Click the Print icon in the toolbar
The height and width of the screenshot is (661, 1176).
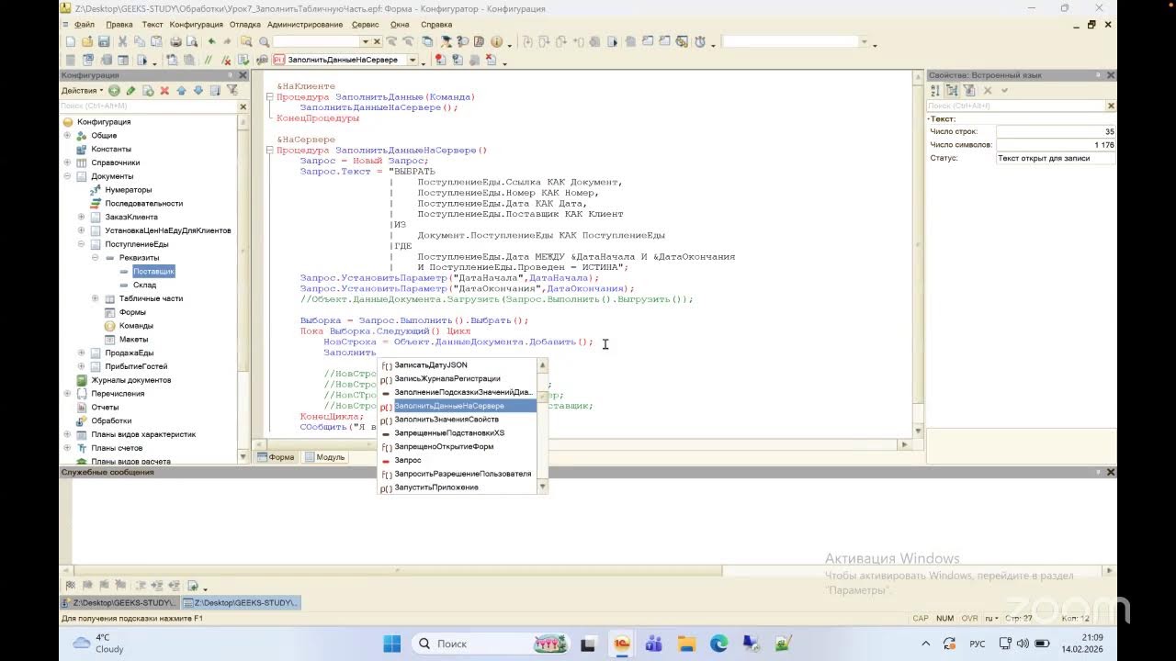click(175, 41)
